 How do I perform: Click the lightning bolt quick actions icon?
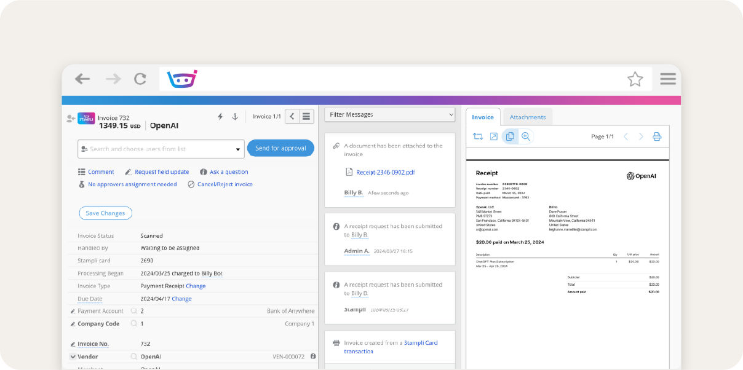(x=220, y=116)
